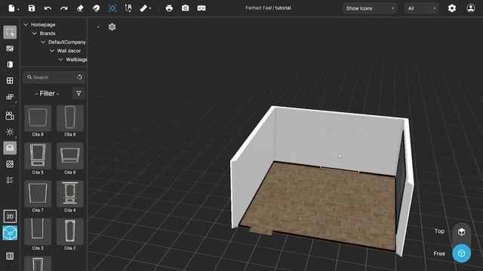
Task: Click the viewport settings gear icon
Action: tap(112, 27)
